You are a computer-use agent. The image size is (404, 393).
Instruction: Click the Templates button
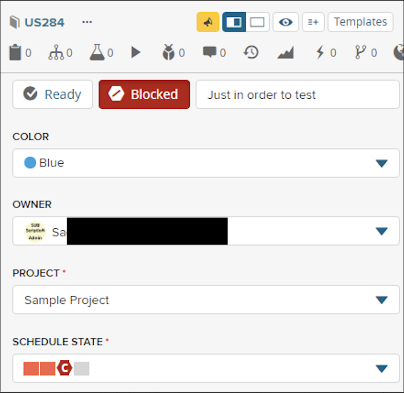360,22
